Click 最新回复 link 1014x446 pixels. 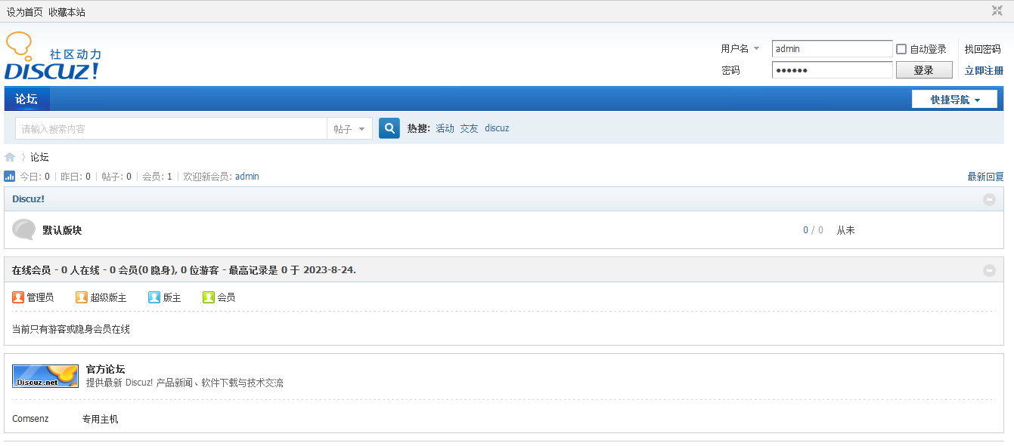(x=985, y=177)
